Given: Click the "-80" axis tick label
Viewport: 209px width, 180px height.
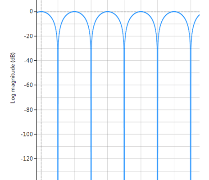Looking at the screenshot, I should (28, 110).
